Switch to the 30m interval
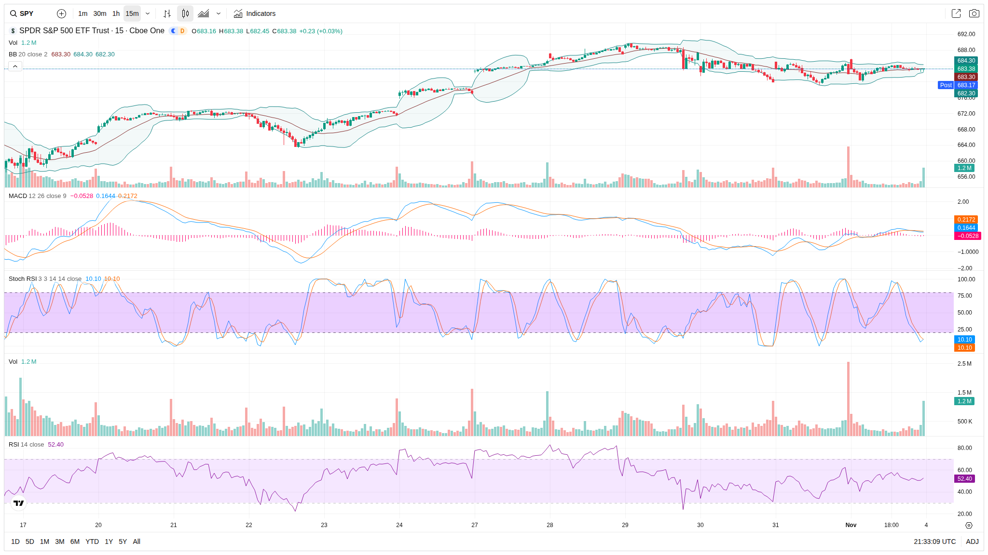988x555 pixels. coord(100,13)
